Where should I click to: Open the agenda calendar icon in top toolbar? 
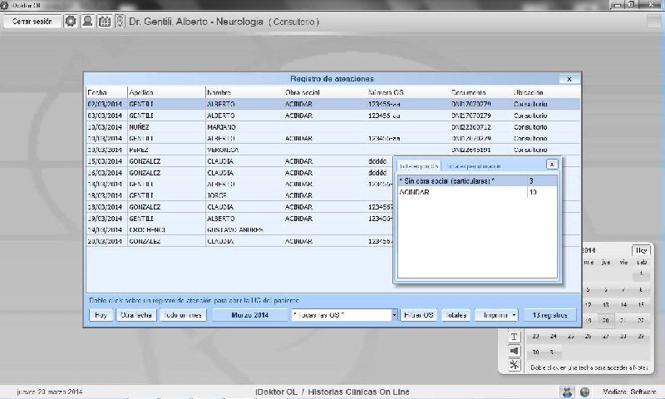(x=105, y=22)
